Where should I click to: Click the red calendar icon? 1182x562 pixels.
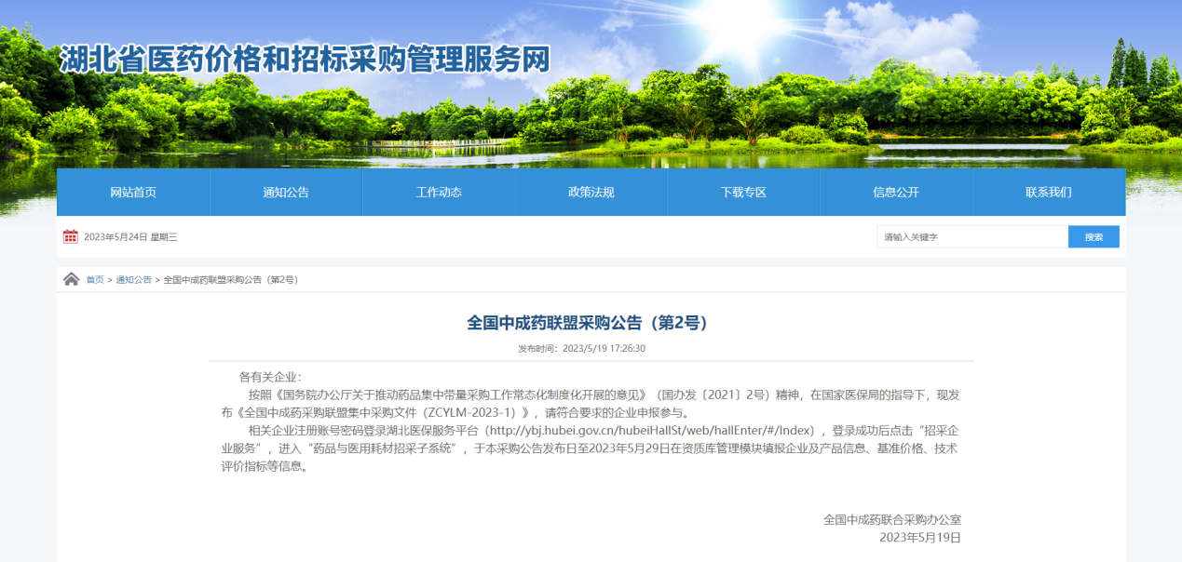point(70,236)
